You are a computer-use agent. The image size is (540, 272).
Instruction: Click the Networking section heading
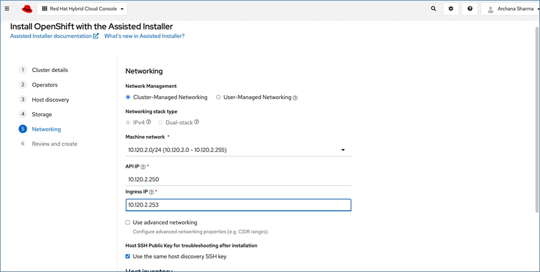pos(144,71)
